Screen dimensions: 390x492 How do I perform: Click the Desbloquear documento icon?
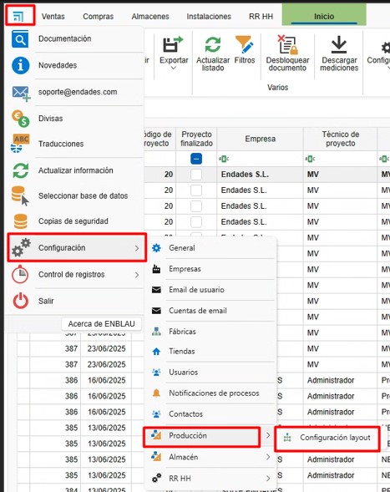click(287, 44)
